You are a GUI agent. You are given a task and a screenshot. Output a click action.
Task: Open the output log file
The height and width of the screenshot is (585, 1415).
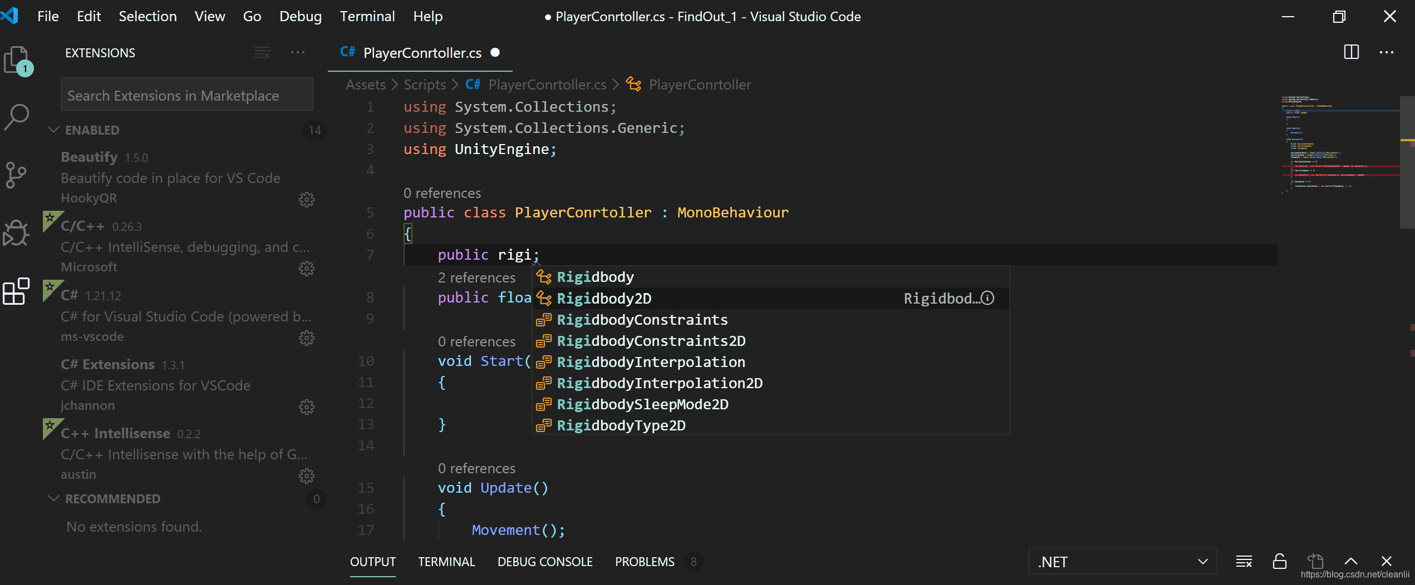pyautogui.click(x=1315, y=562)
